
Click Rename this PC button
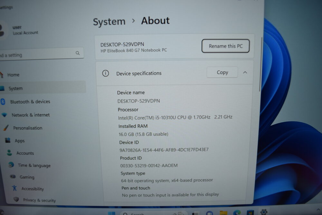[x=225, y=46]
